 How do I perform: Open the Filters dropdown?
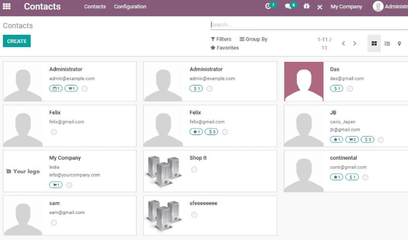[x=221, y=39]
